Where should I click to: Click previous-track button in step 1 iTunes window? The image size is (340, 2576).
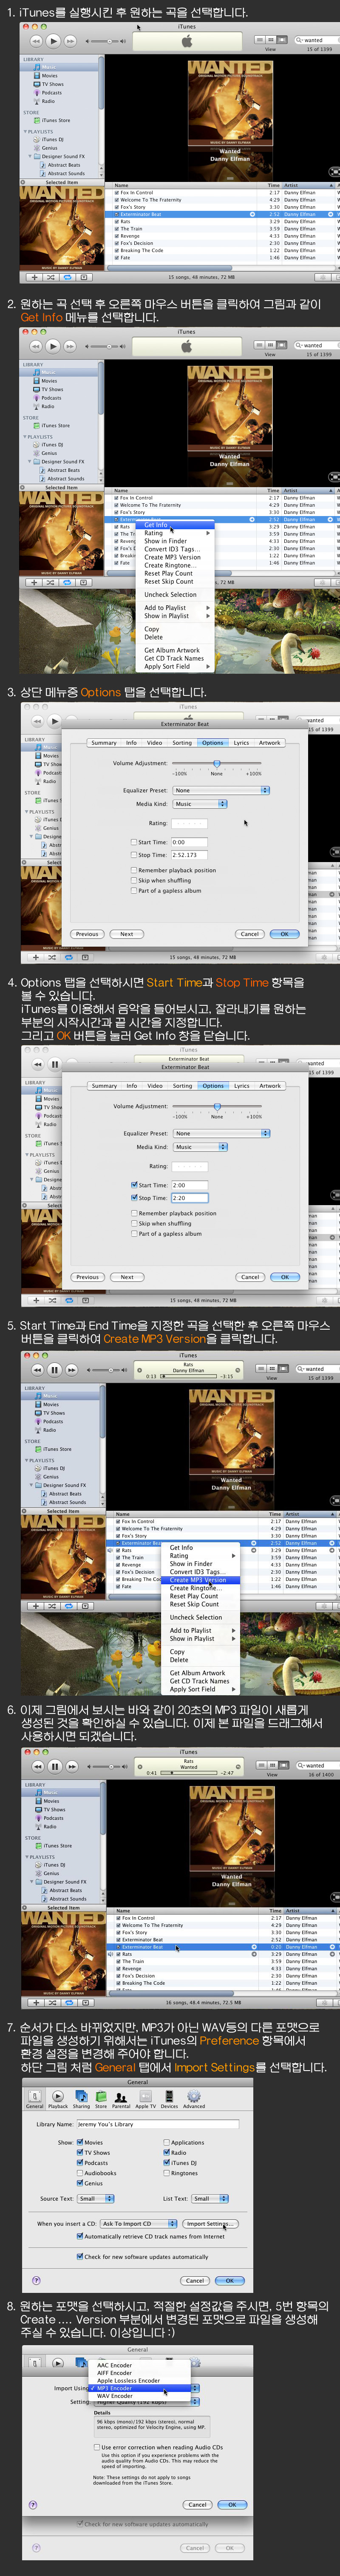[x=37, y=41]
